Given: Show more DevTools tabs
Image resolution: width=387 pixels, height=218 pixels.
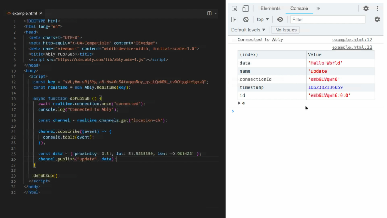Looking at the screenshot, I should pos(318,9).
